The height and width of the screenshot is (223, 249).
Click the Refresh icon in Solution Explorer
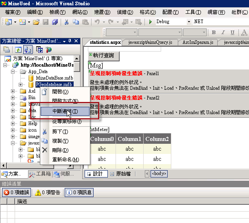click(x=18, y=50)
